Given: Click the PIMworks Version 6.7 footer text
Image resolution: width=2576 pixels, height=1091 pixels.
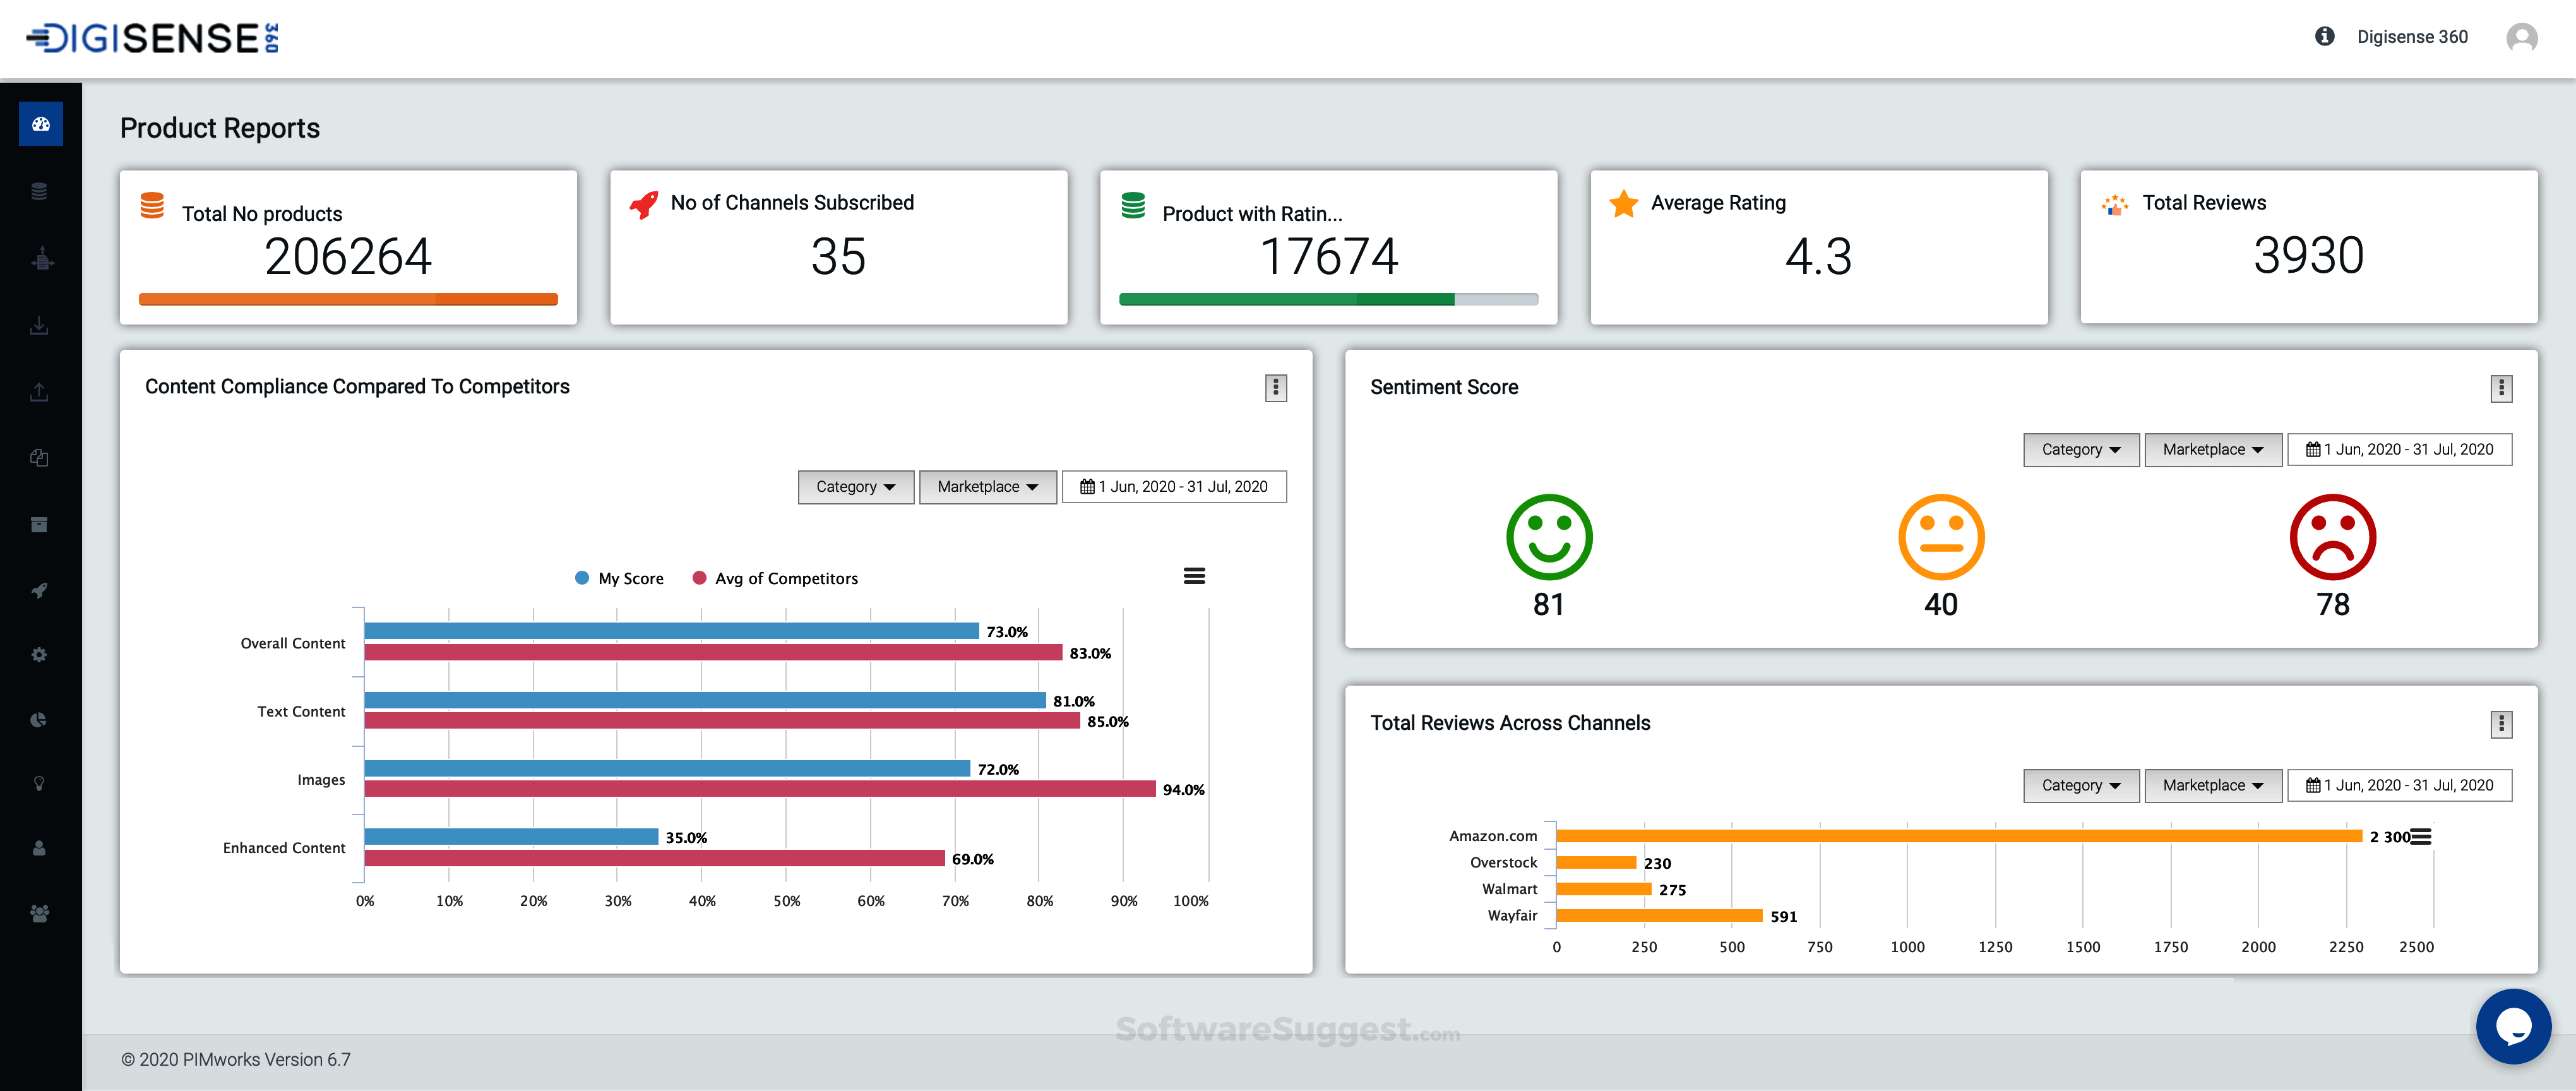Looking at the screenshot, I should coord(236,1060).
